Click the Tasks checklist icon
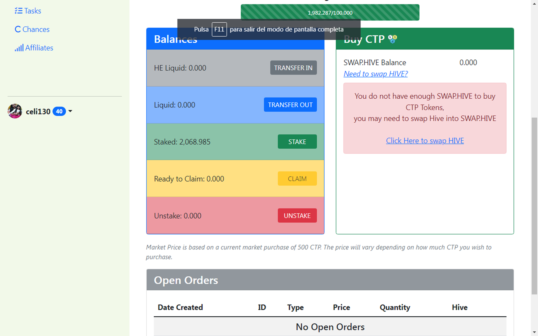This screenshot has height=336, width=538. coord(19,11)
